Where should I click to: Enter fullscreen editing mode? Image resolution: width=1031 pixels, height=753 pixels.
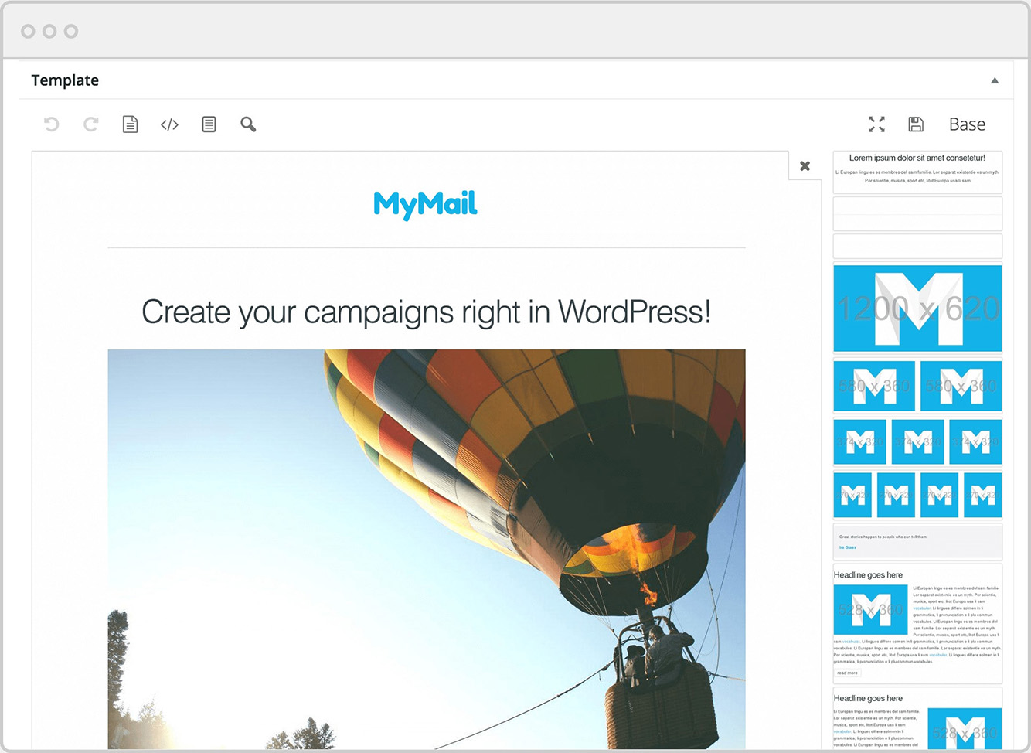(x=876, y=124)
